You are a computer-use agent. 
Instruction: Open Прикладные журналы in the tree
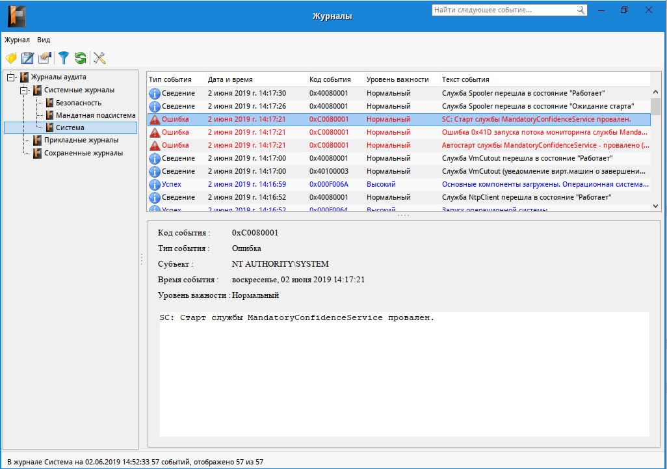(81, 140)
